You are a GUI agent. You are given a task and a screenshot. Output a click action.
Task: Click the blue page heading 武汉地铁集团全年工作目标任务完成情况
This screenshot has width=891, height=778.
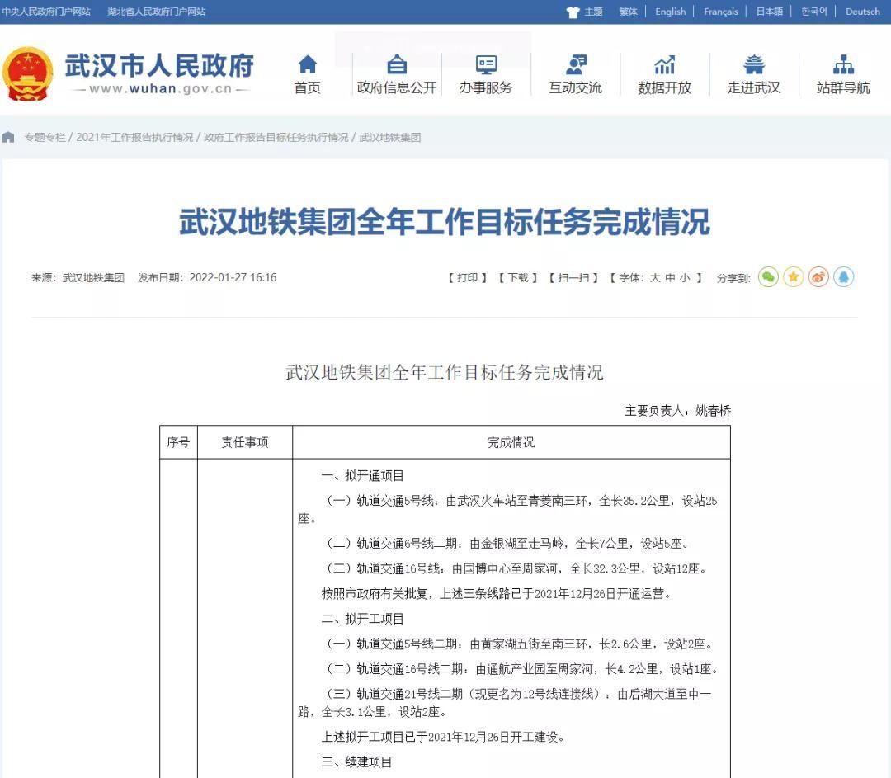445,221
